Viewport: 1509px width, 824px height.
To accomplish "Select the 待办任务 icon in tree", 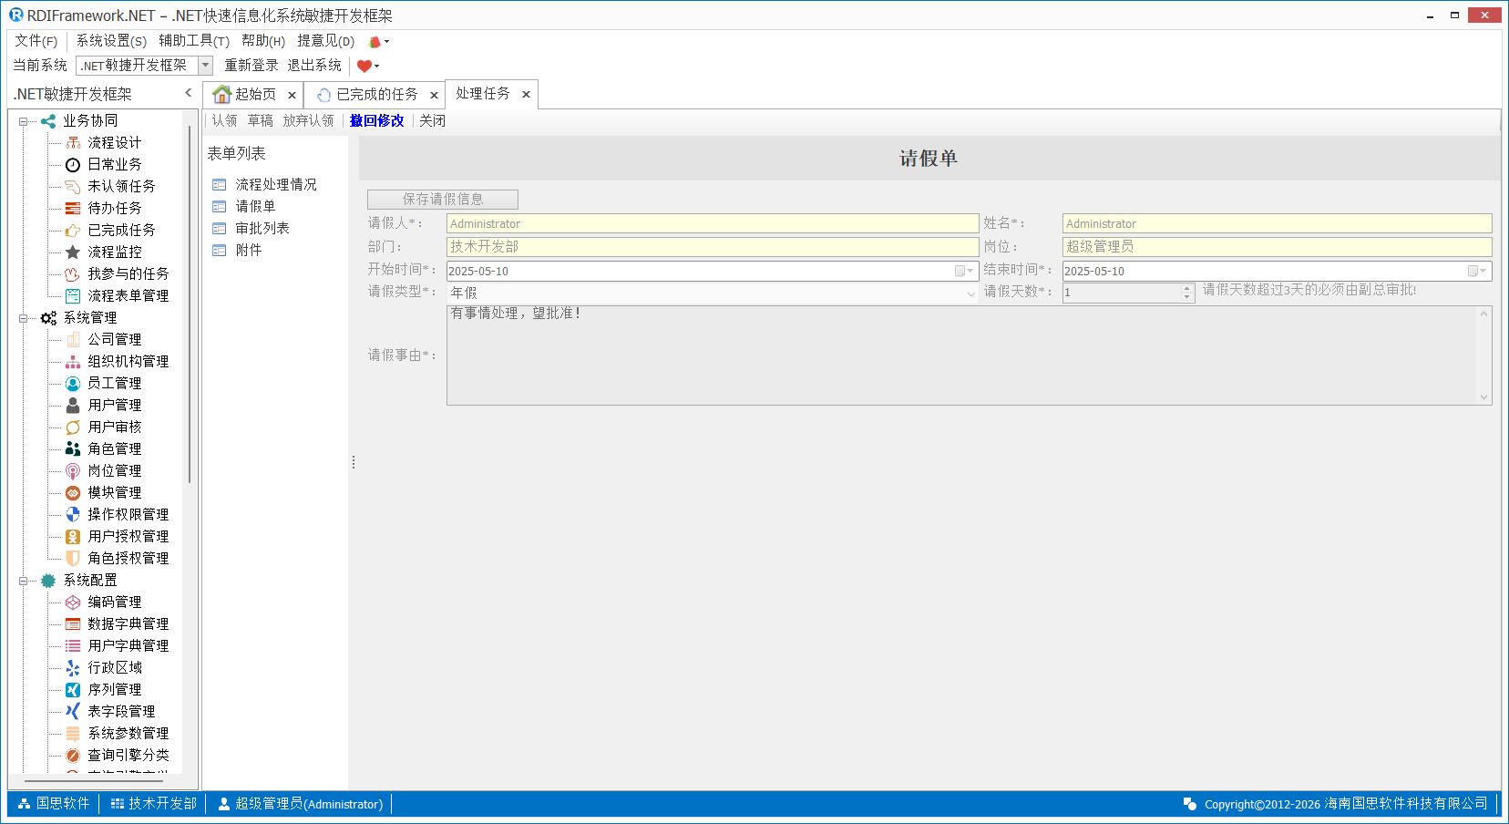I will [x=73, y=209].
